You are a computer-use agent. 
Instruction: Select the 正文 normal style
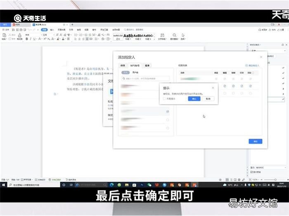tap(118, 37)
